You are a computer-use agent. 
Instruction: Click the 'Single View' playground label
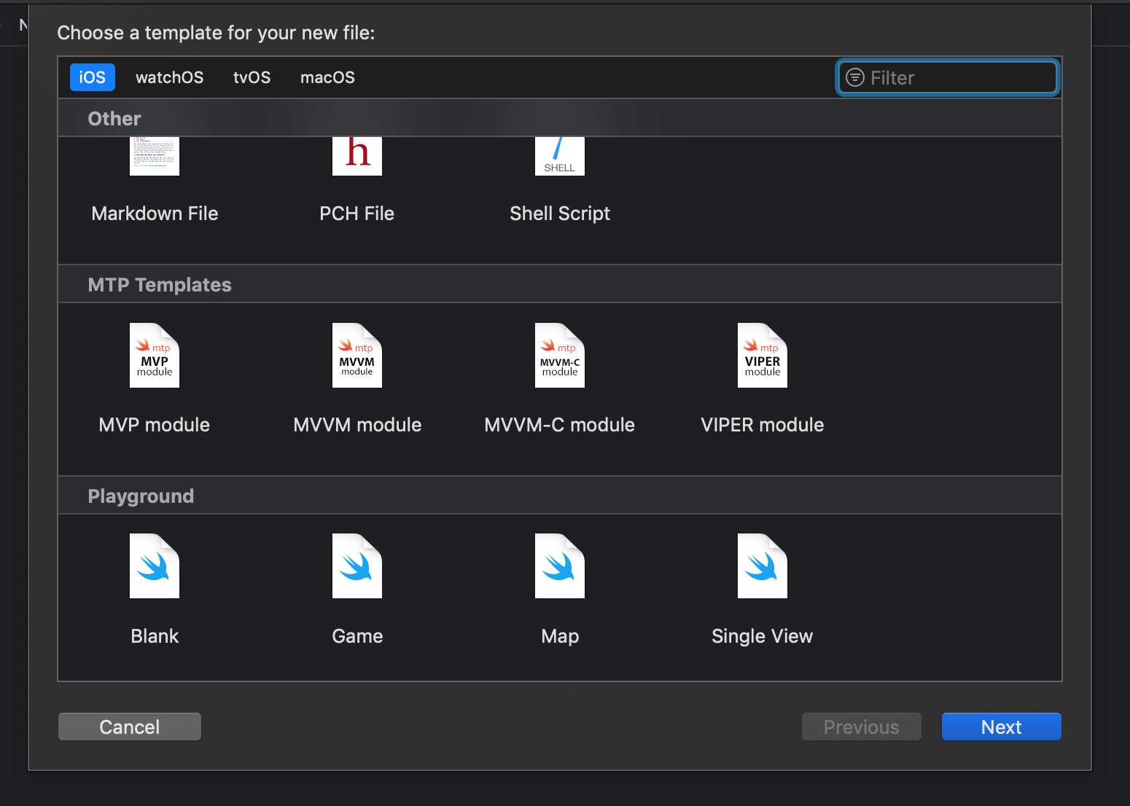pyautogui.click(x=763, y=636)
